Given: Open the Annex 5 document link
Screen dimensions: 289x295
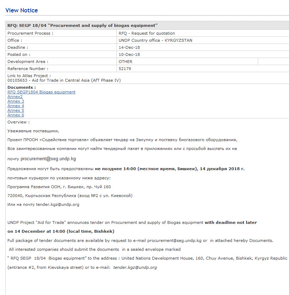Looking at the screenshot, I should (x=16, y=110).
